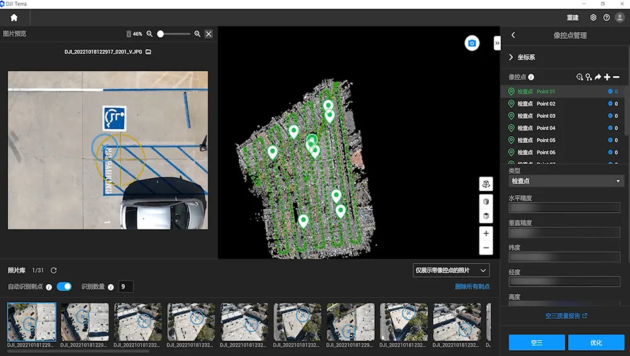Image resolution: width=630 pixels, height=356 pixels.
Task: Click the photo preview zoom slider handle
Action: (161, 34)
